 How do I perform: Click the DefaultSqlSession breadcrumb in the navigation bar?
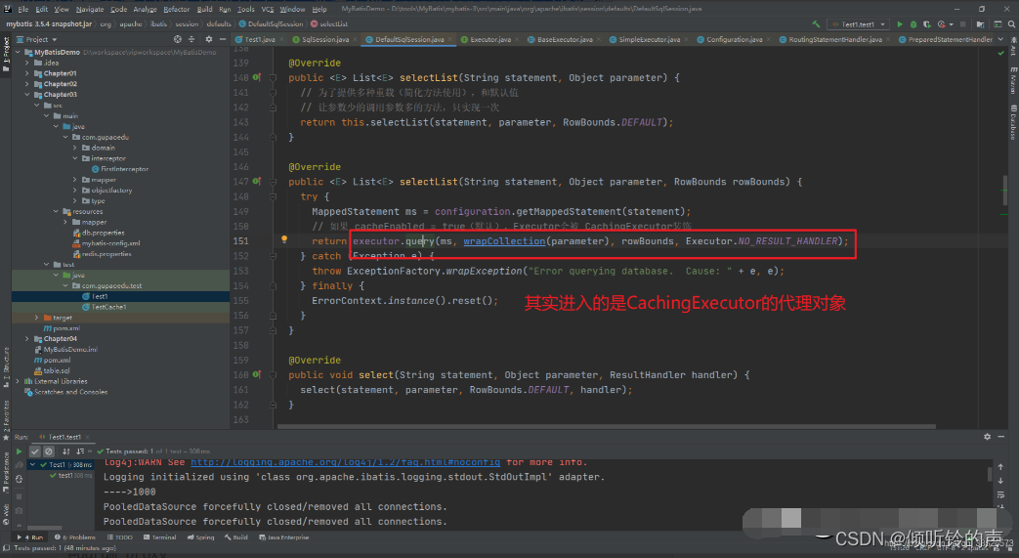click(x=271, y=24)
